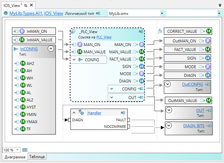Viewport: 224px width, 163px height.
Task: Click the pin icon on IOS_View tab
Action: point(26,6)
